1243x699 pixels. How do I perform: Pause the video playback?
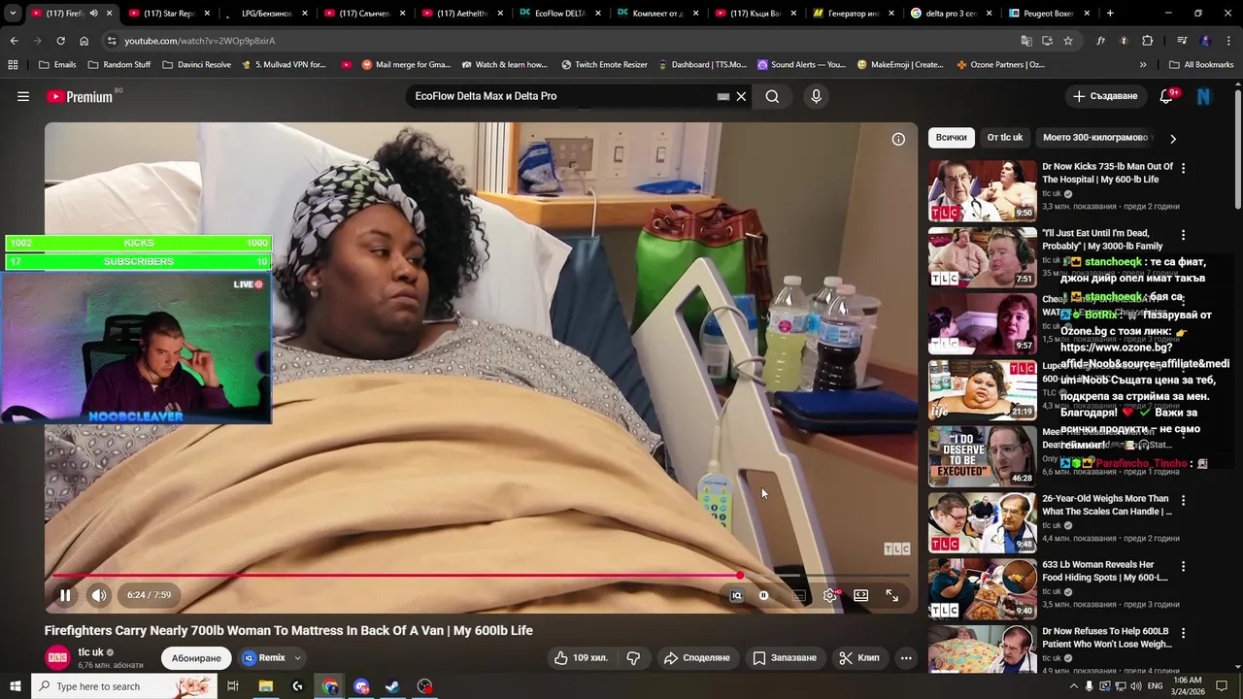point(65,595)
